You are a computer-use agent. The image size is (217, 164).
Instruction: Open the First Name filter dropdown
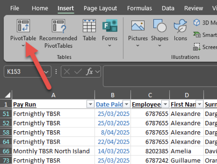pos(200,104)
